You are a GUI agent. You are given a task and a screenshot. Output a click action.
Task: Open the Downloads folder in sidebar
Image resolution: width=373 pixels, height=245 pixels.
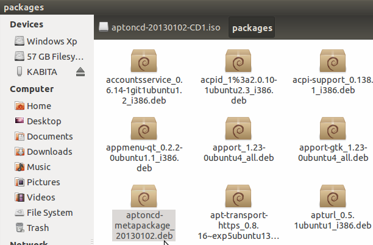pos(49,152)
